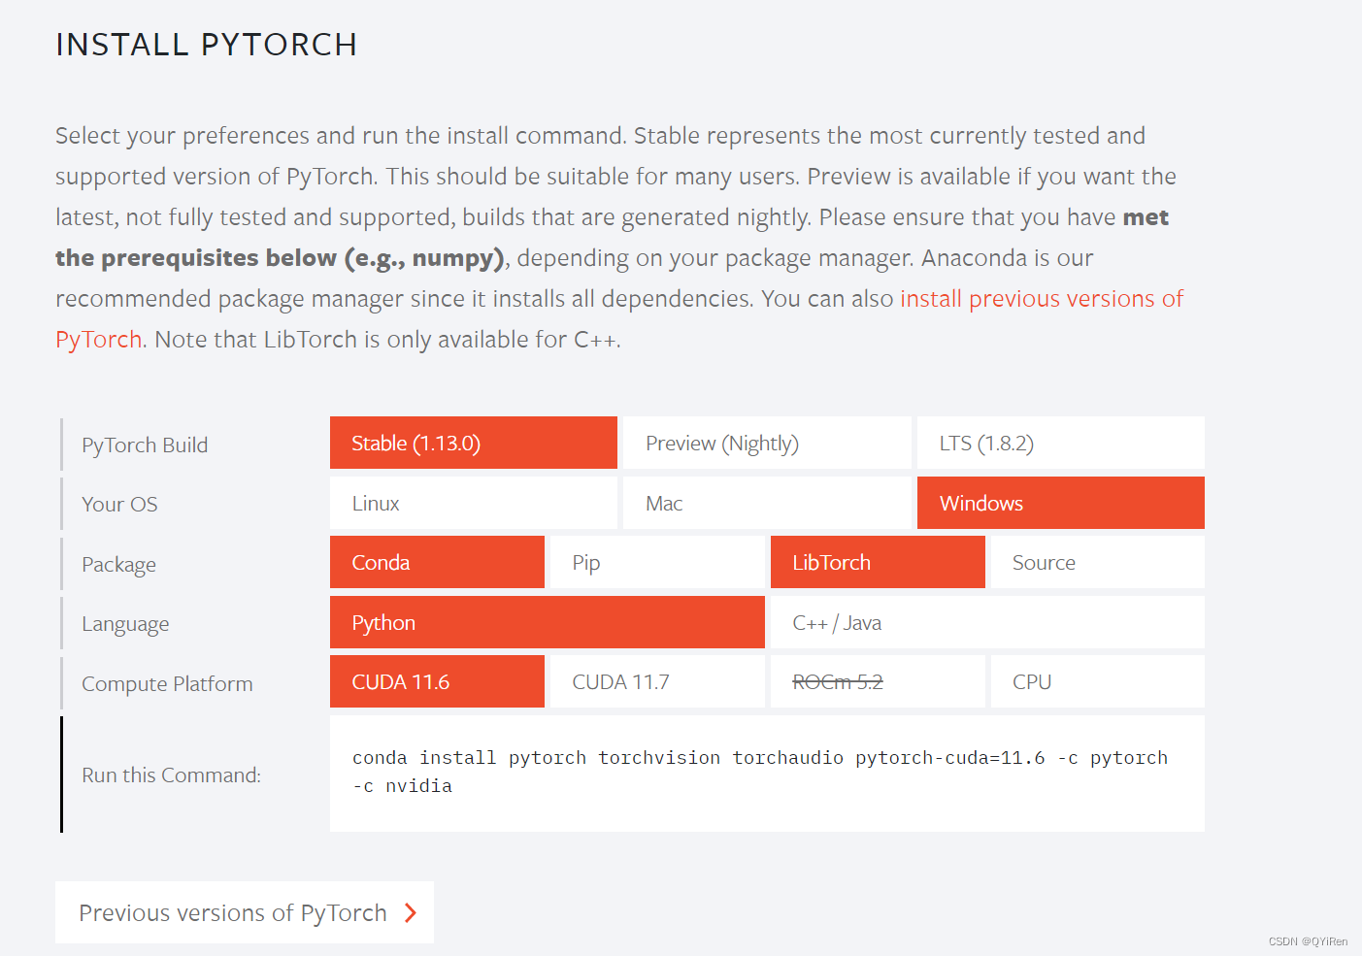Switch to CUDA 11.7 compute platform

657,681
